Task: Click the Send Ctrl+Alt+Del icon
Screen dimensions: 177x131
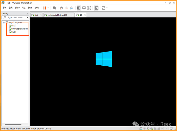Action: pos(54,8)
